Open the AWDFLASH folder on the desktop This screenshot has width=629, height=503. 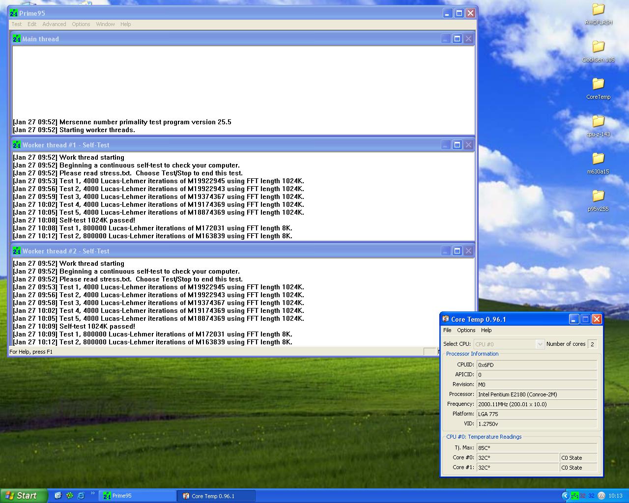(598, 14)
